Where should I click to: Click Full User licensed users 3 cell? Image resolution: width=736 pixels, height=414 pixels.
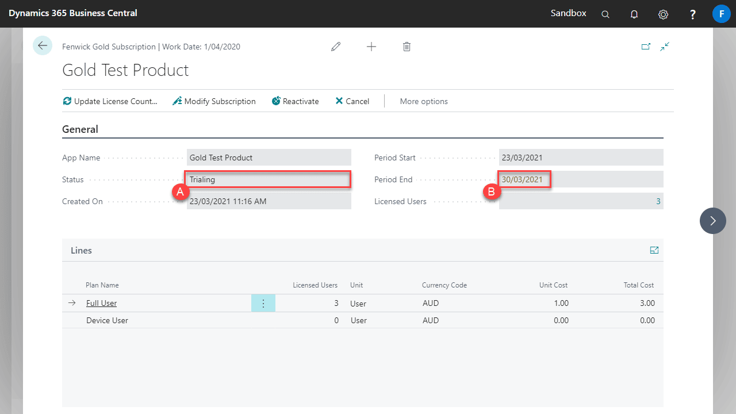[336, 304]
